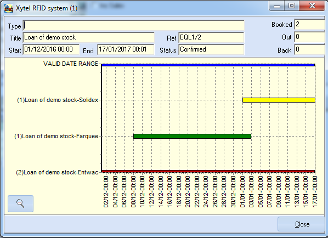Click the Back quantity field
Screen dimensions: 328x238
click(x=309, y=50)
